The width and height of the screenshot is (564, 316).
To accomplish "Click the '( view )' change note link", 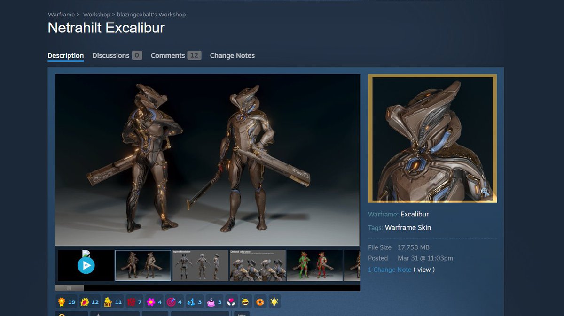I will pos(424,270).
